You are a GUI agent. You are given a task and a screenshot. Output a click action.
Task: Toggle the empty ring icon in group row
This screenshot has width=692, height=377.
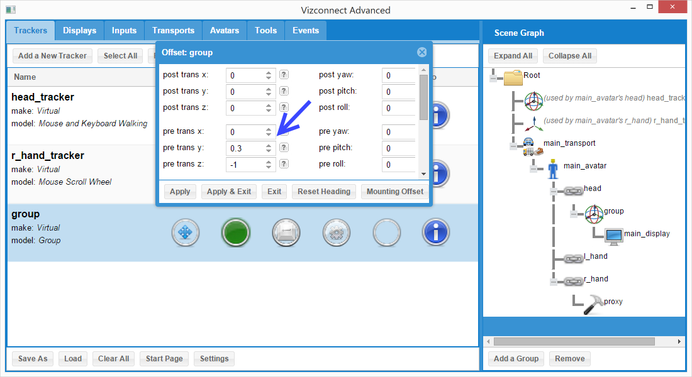(386, 232)
